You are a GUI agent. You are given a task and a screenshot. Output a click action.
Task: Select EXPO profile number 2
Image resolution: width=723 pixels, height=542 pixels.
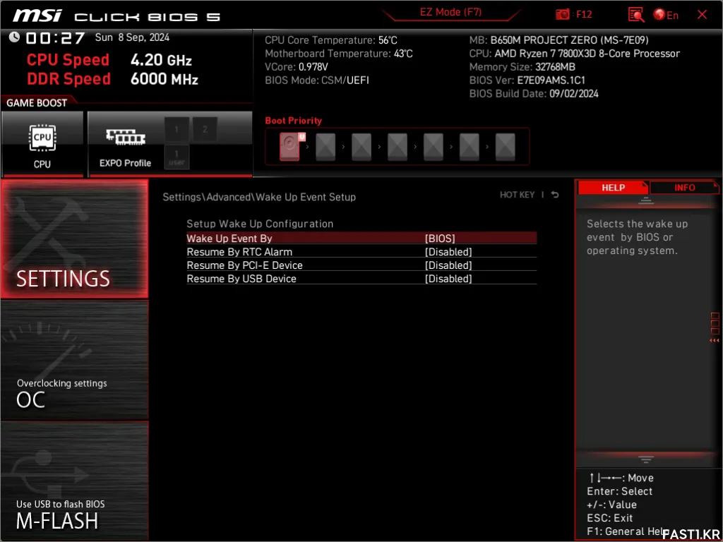[x=205, y=129]
